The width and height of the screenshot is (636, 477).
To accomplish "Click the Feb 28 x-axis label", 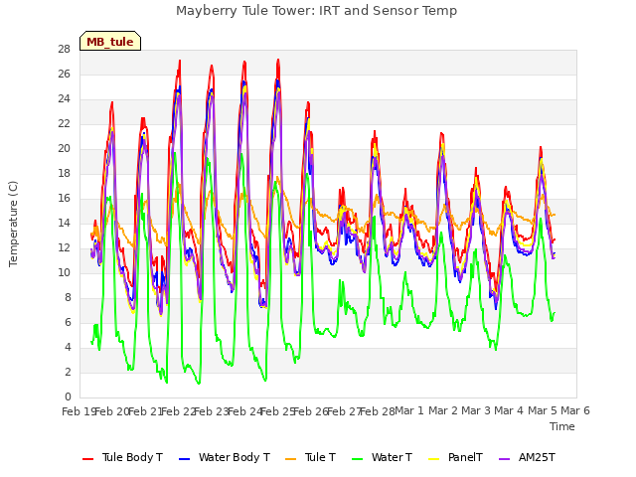I will pos(378,411).
